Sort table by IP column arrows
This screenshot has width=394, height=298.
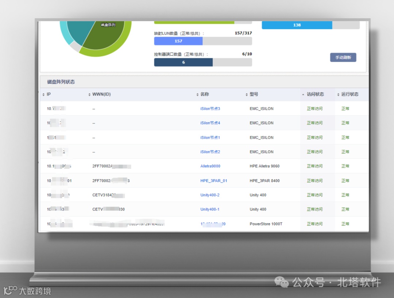(x=43, y=94)
